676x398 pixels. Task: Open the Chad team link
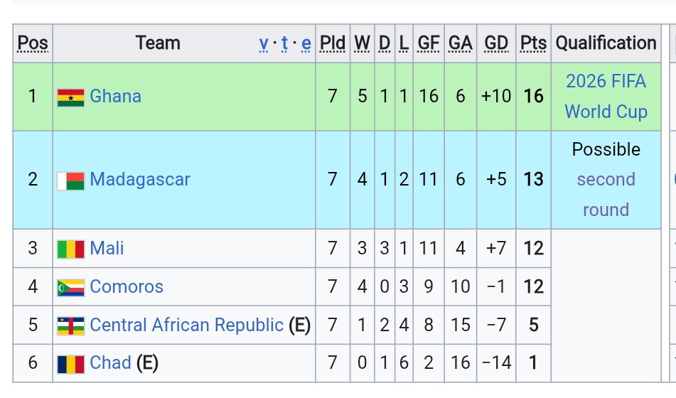coord(110,362)
